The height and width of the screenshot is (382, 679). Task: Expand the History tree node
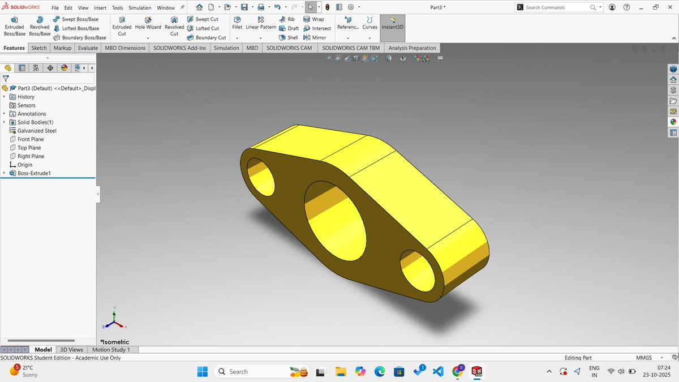pyautogui.click(x=4, y=97)
